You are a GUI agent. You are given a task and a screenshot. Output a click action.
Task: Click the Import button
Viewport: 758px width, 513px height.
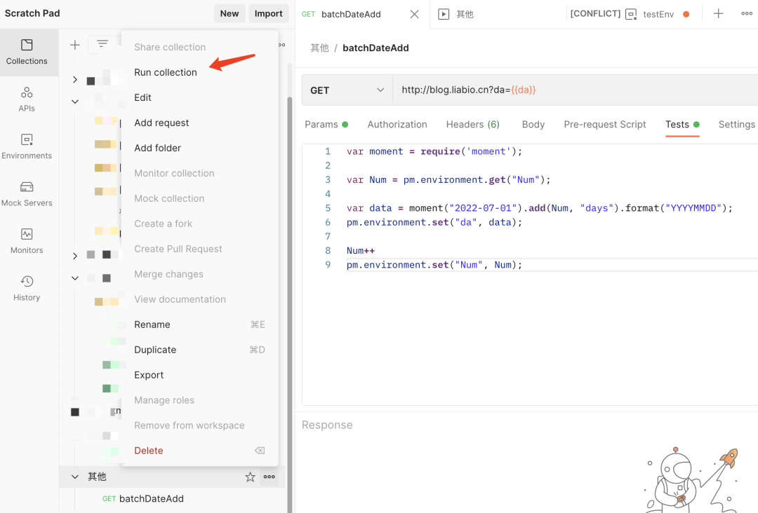click(x=268, y=13)
